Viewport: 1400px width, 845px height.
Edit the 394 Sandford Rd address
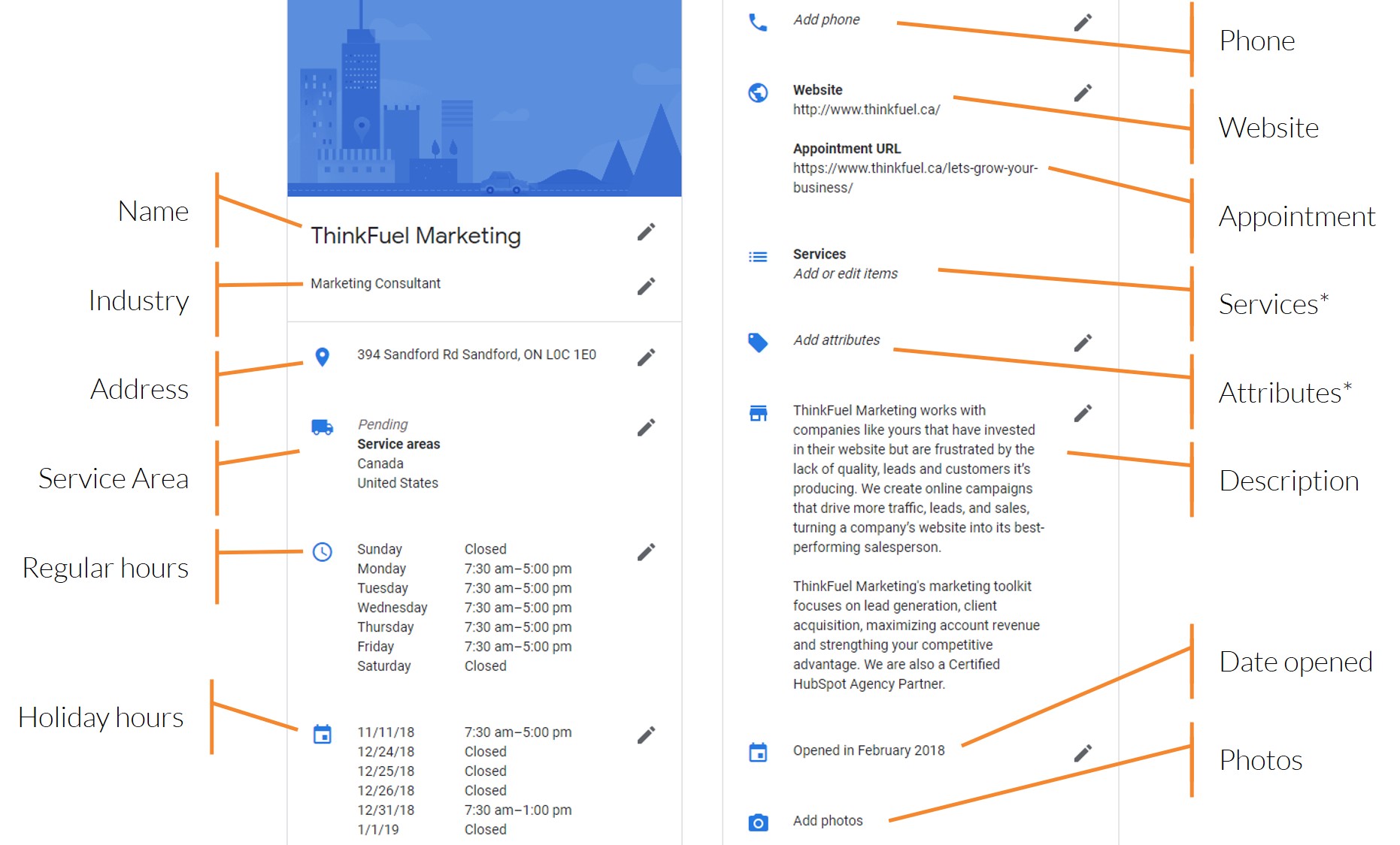click(646, 358)
